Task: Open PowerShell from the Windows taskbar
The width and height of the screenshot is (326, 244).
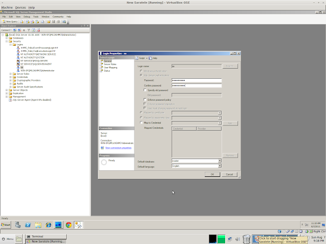Action: point(28,225)
